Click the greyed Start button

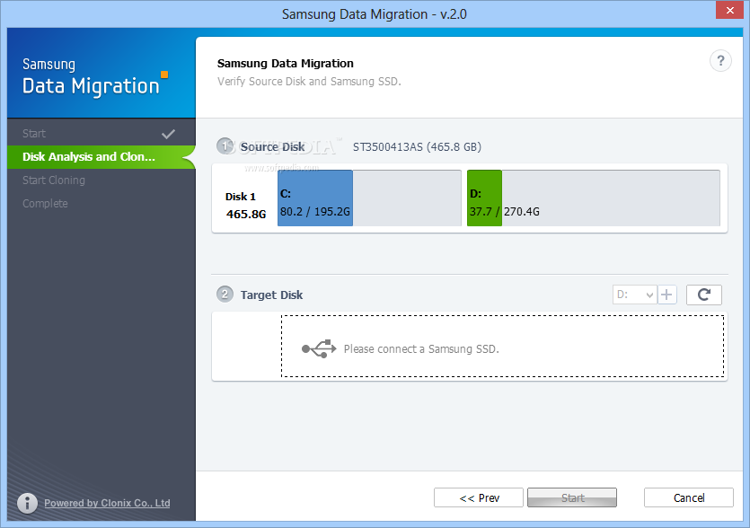pyautogui.click(x=572, y=497)
